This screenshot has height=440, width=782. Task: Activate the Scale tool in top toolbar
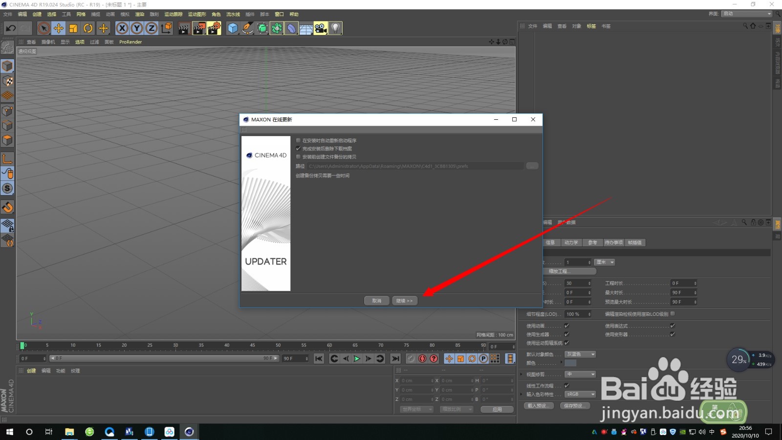click(x=73, y=28)
